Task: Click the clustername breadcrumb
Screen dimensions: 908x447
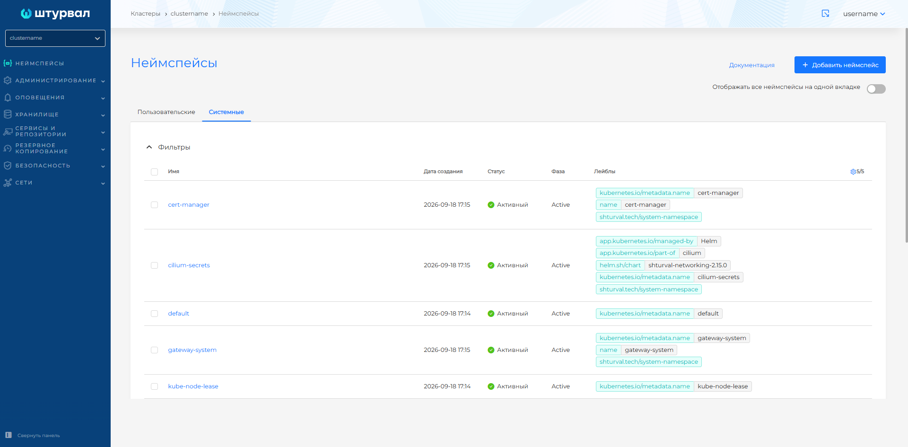Action: [189, 14]
